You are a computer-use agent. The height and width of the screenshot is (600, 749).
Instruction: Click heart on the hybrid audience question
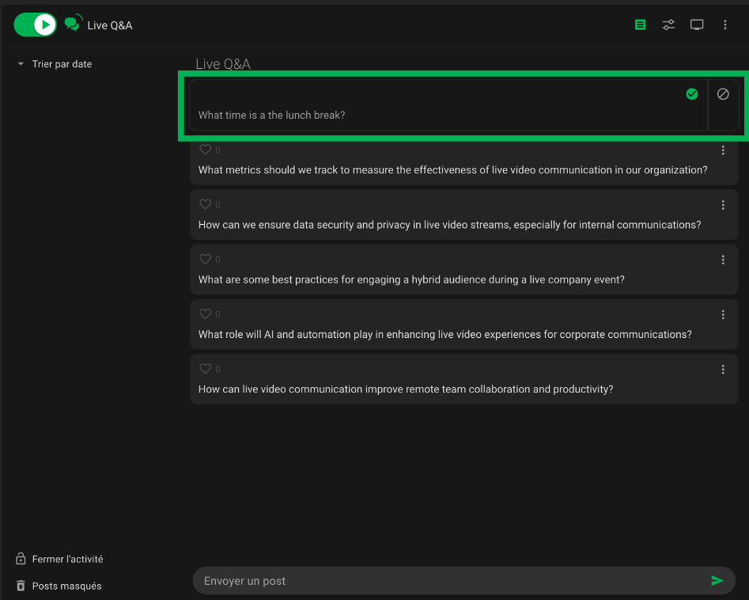206,259
